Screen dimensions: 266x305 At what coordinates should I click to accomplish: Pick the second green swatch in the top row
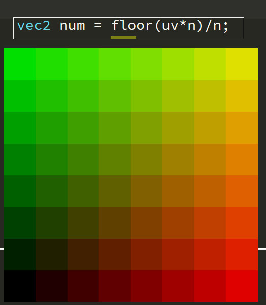click(x=52, y=64)
